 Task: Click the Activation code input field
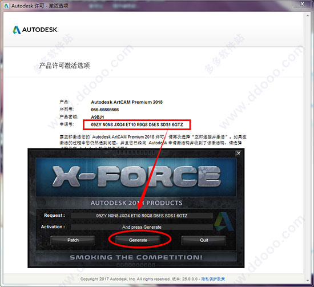tap(142, 227)
